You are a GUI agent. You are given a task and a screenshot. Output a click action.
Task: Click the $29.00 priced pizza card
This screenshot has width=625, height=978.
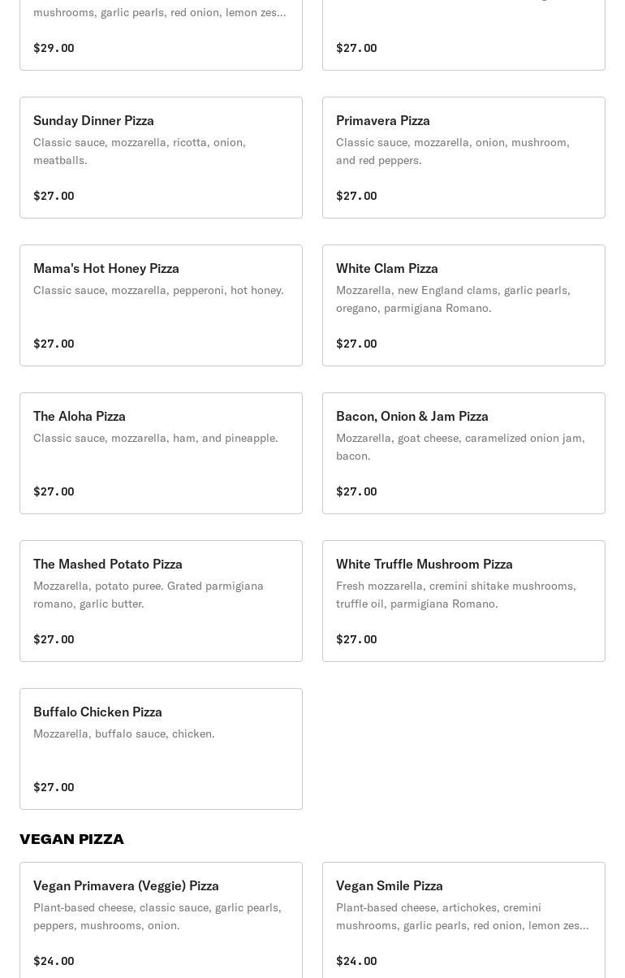[161, 35]
